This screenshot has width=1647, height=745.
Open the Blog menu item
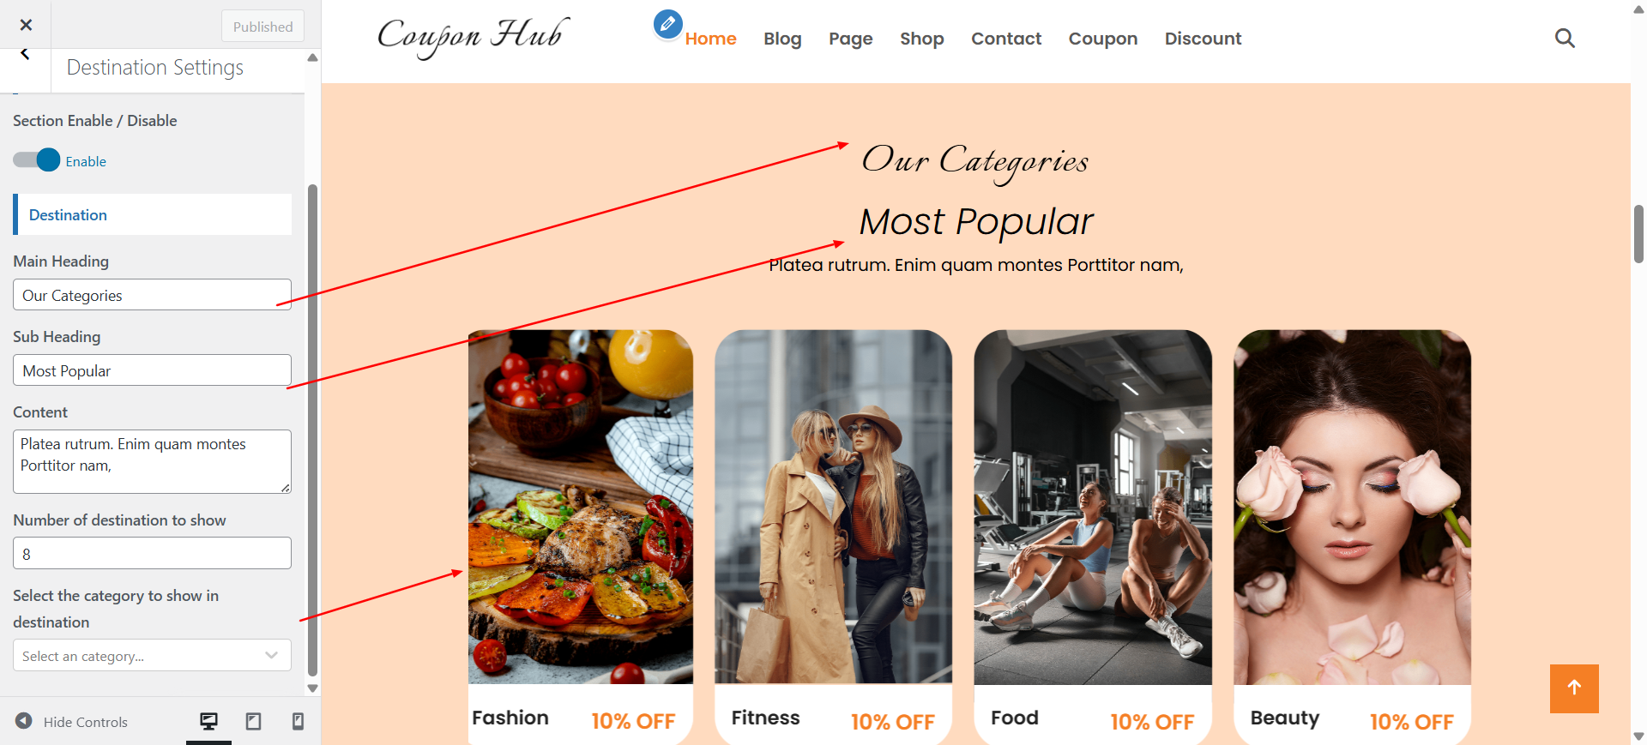(x=782, y=39)
